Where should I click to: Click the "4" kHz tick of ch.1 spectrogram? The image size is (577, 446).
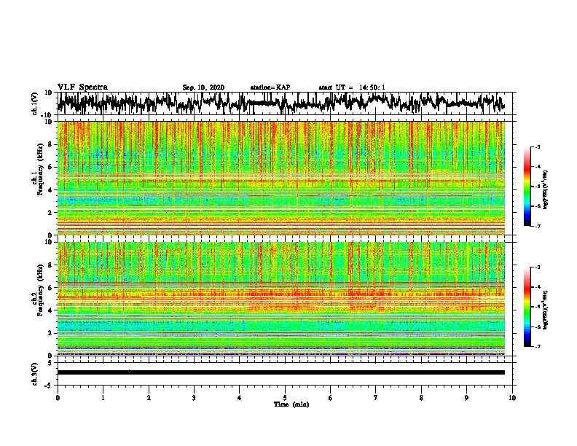click(x=51, y=190)
